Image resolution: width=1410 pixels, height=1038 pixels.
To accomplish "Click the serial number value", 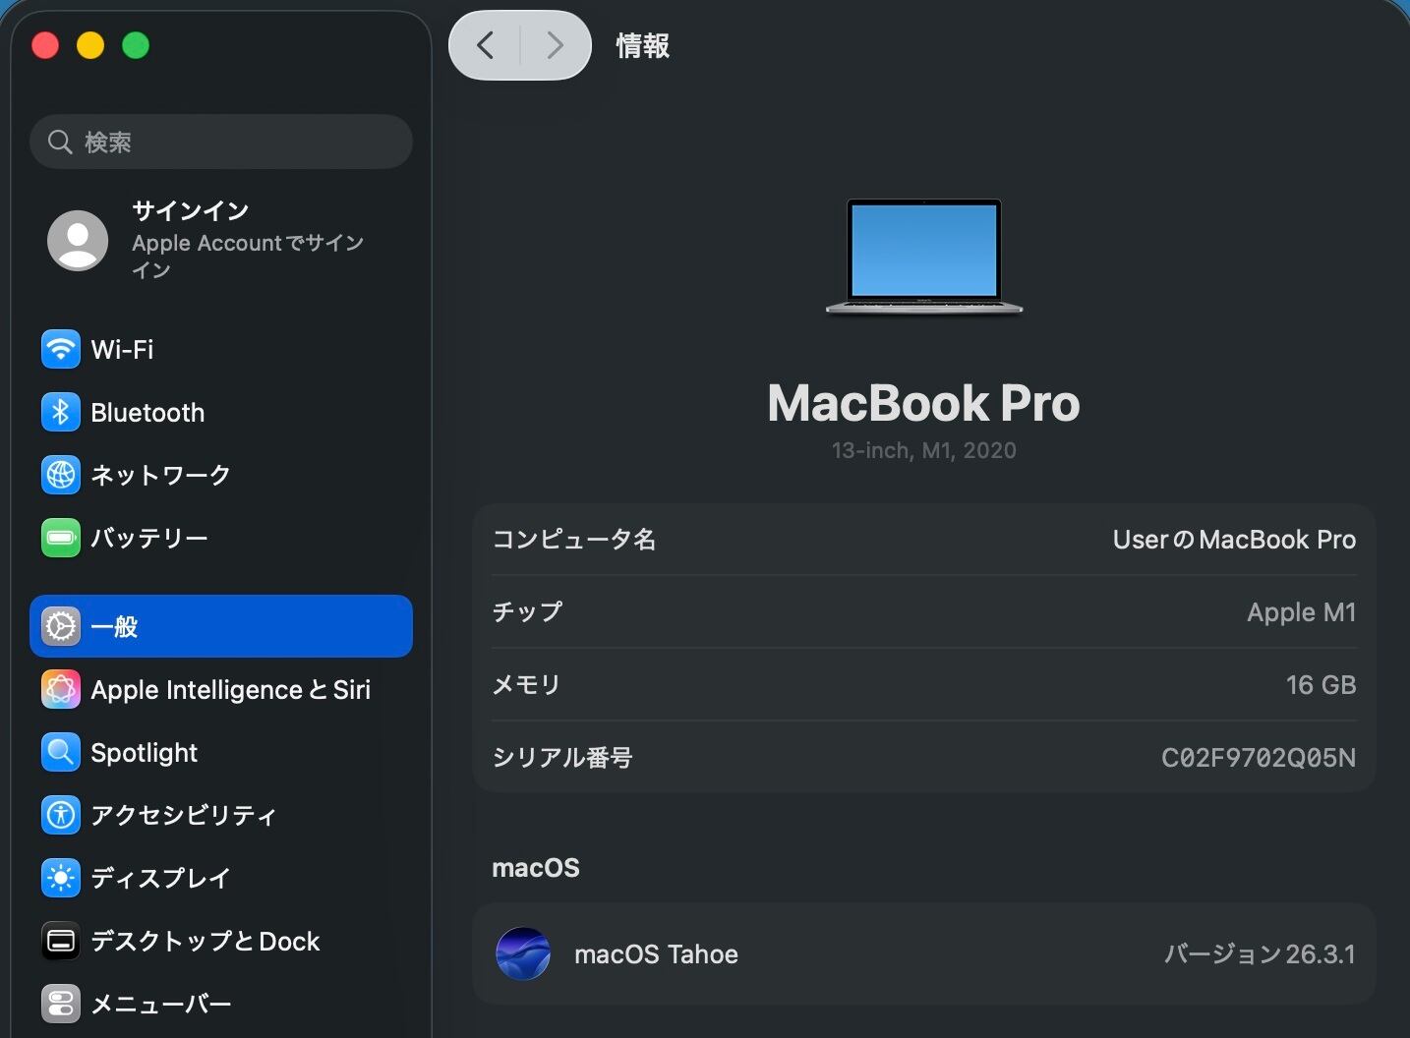I will (1258, 758).
